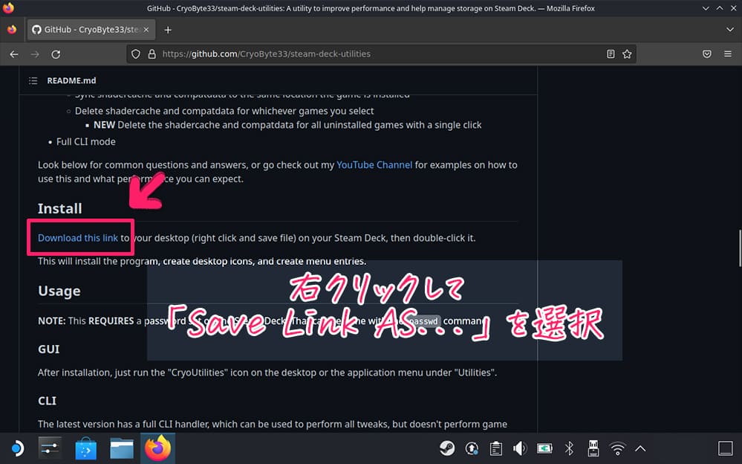This screenshot has height=464, width=742.
Task: Click the forward navigation arrow
Action: click(35, 54)
